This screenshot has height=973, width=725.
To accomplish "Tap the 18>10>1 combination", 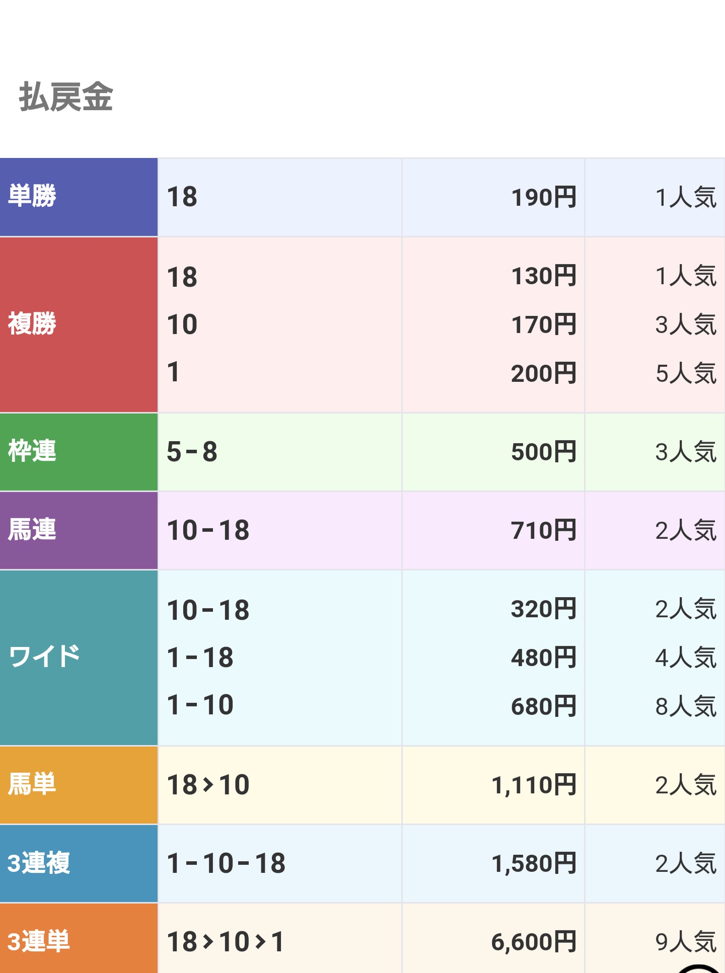I will pyautogui.click(x=226, y=942).
